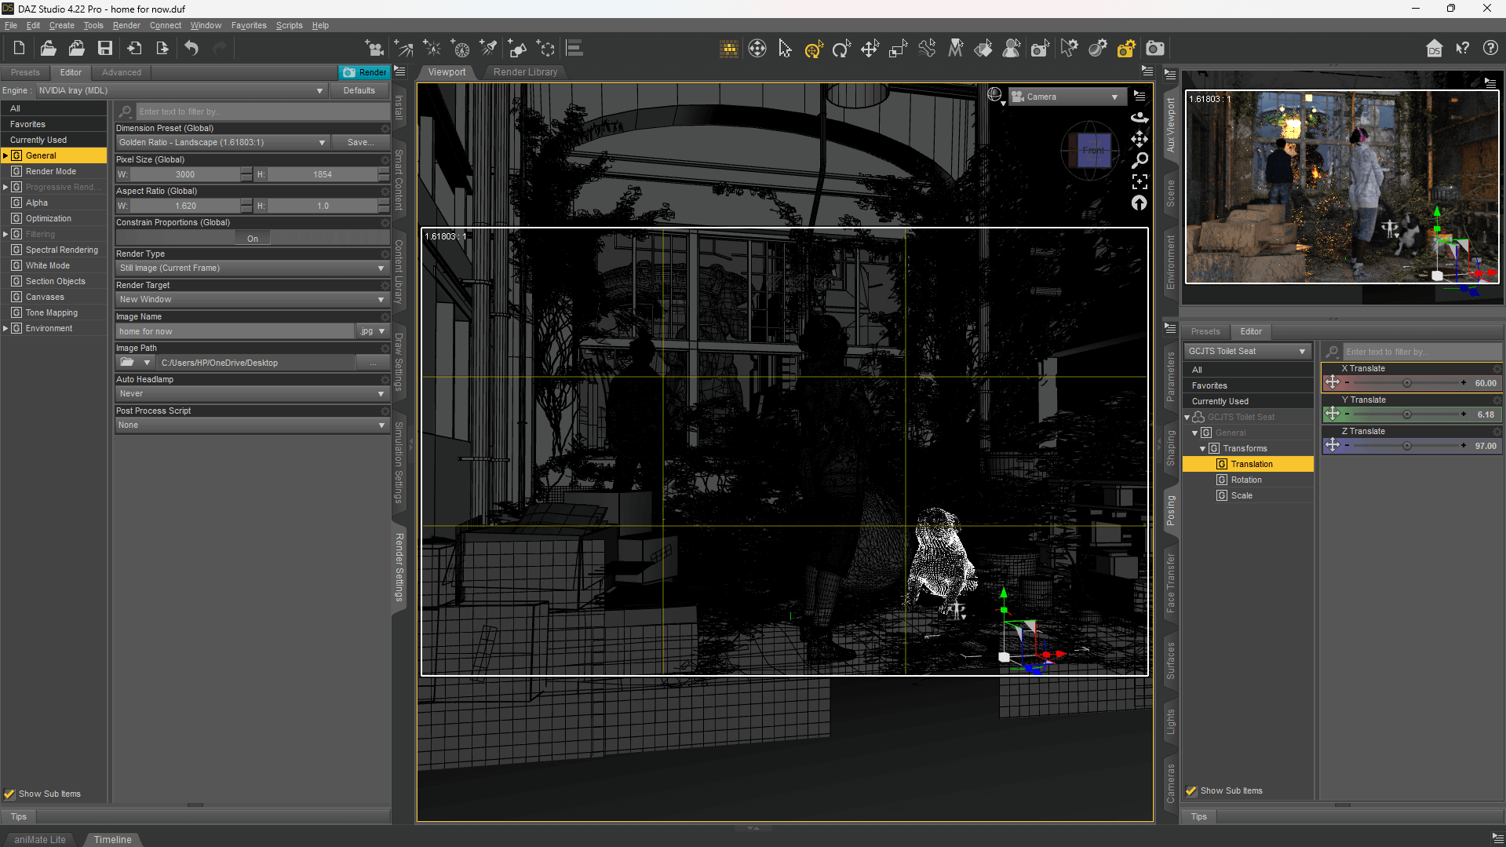
Task: Select the Scale tool
Action: [898, 49]
